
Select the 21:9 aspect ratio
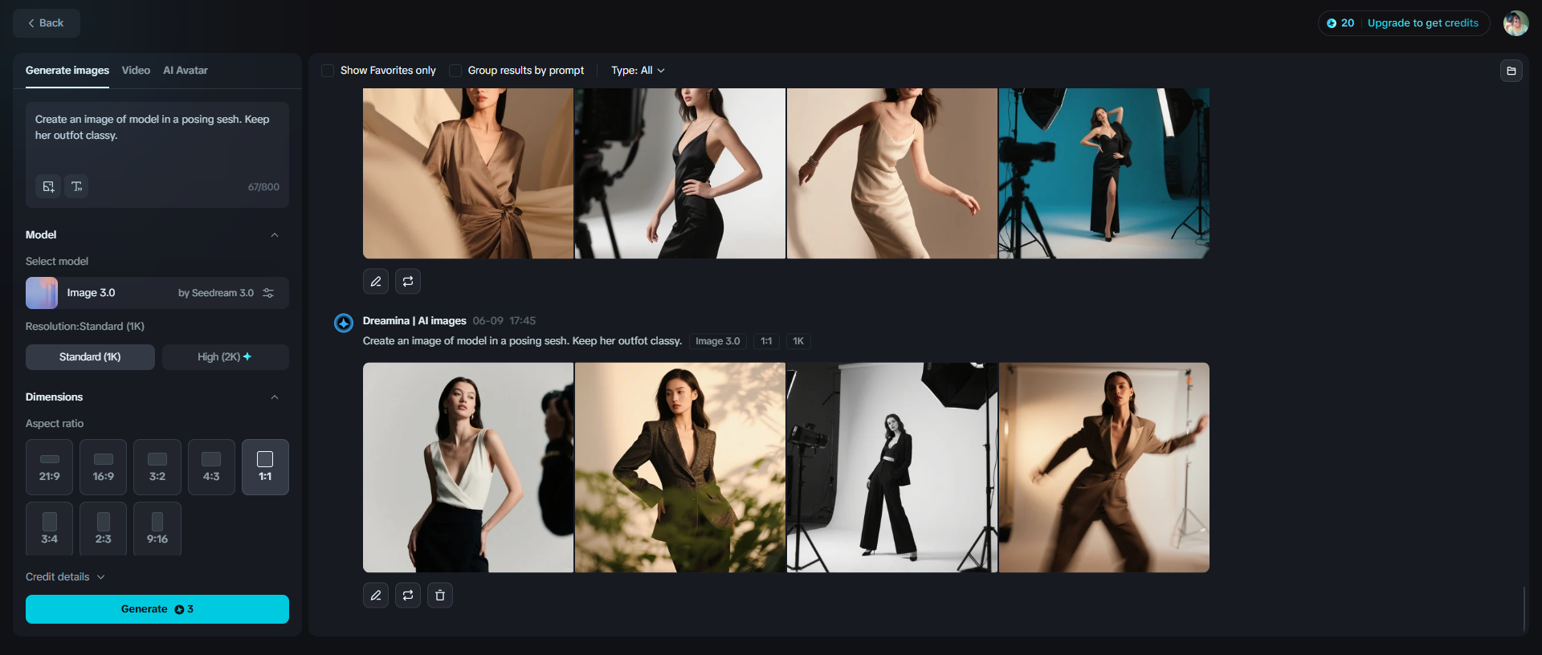pos(50,467)
